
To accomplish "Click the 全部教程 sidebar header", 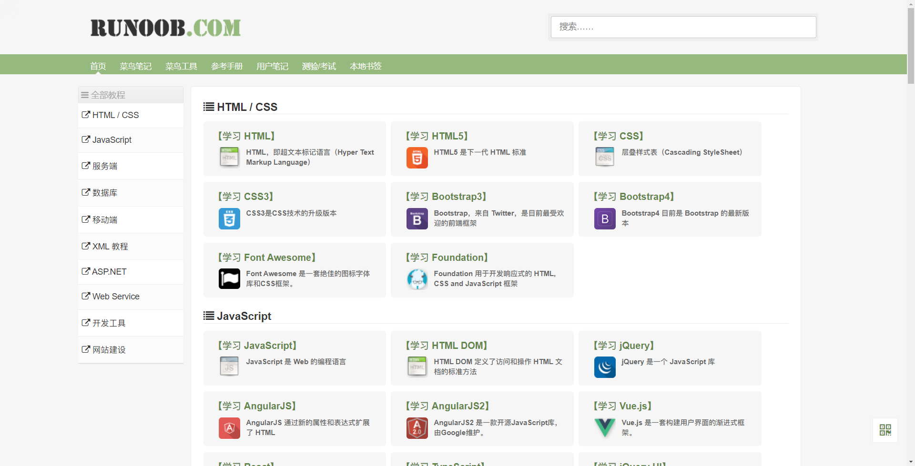I will 131,95.
